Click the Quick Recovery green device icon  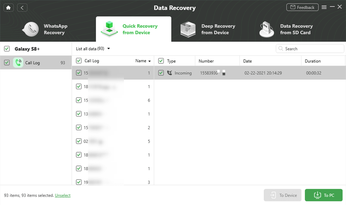[109, 29]
